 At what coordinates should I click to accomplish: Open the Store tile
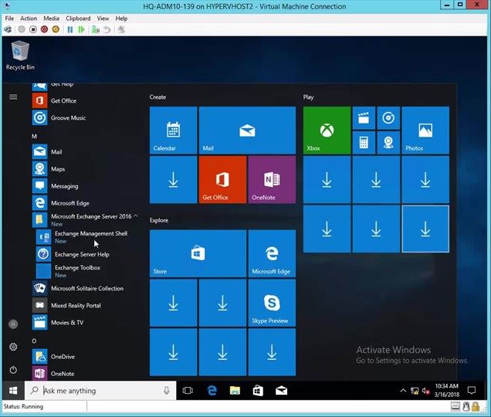click(x=198, y=253)
